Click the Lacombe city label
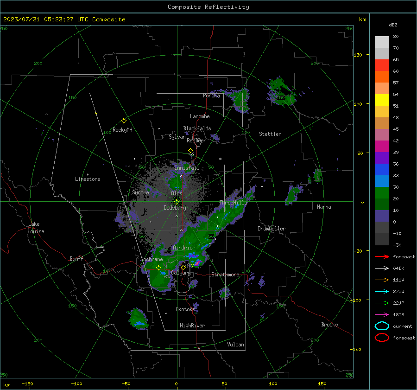This screenshot has width=417, height=390. 200,116
